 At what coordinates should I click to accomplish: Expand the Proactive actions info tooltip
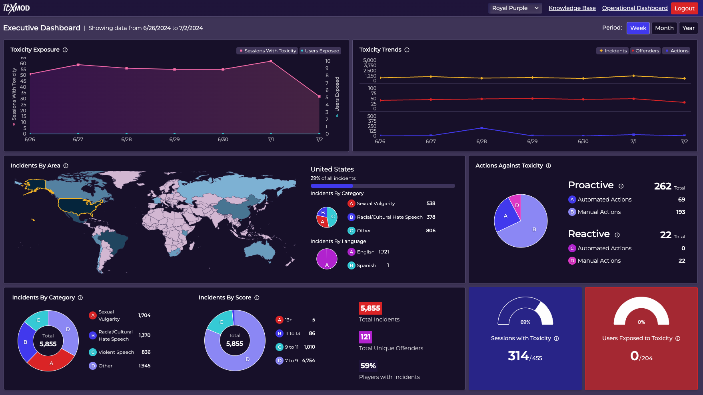coord(620,186)
